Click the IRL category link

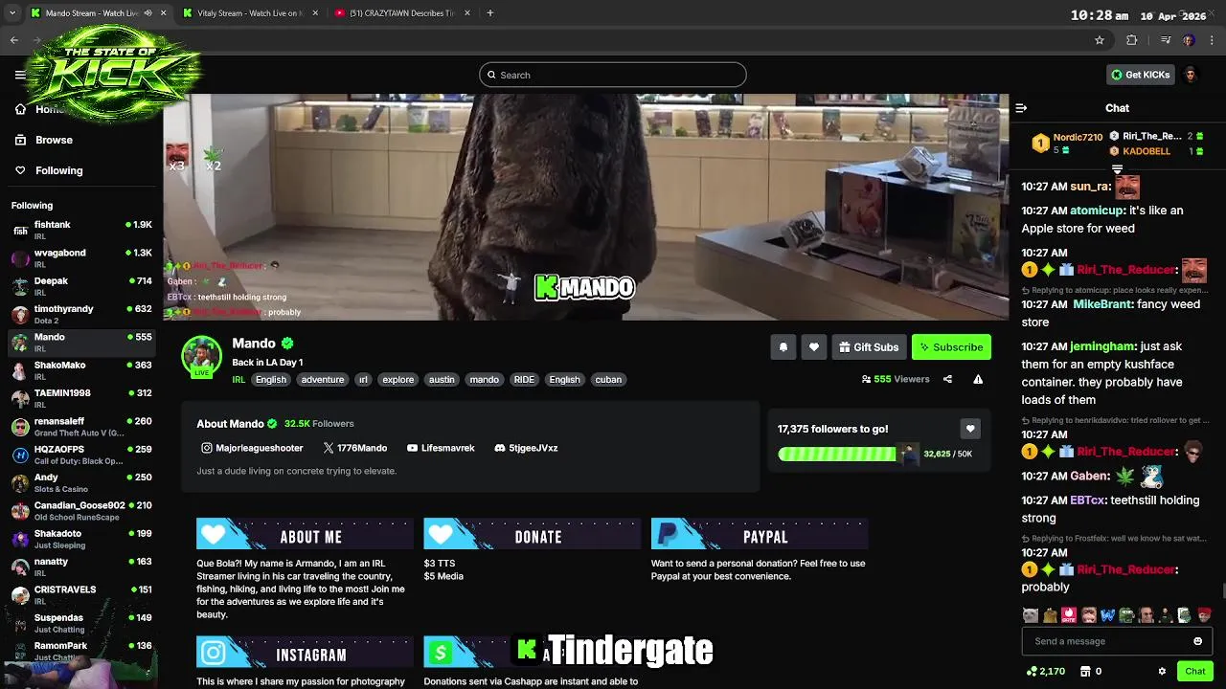238,380
